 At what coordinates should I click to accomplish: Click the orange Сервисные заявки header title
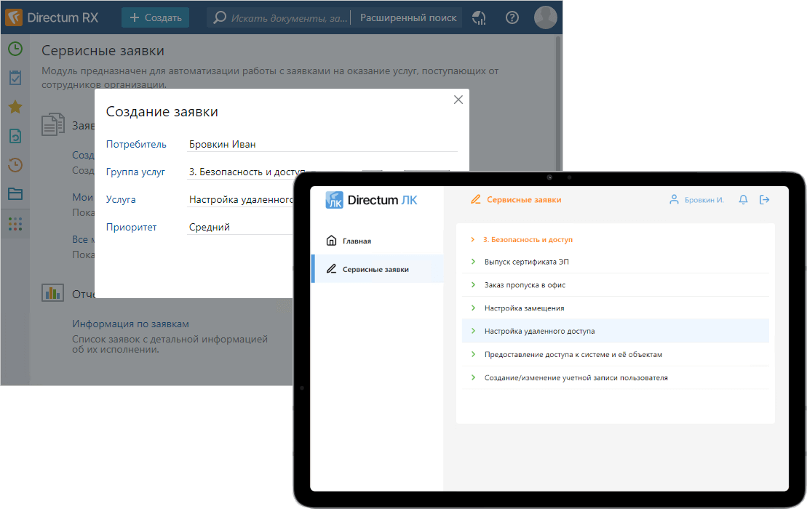pos(524,199)
